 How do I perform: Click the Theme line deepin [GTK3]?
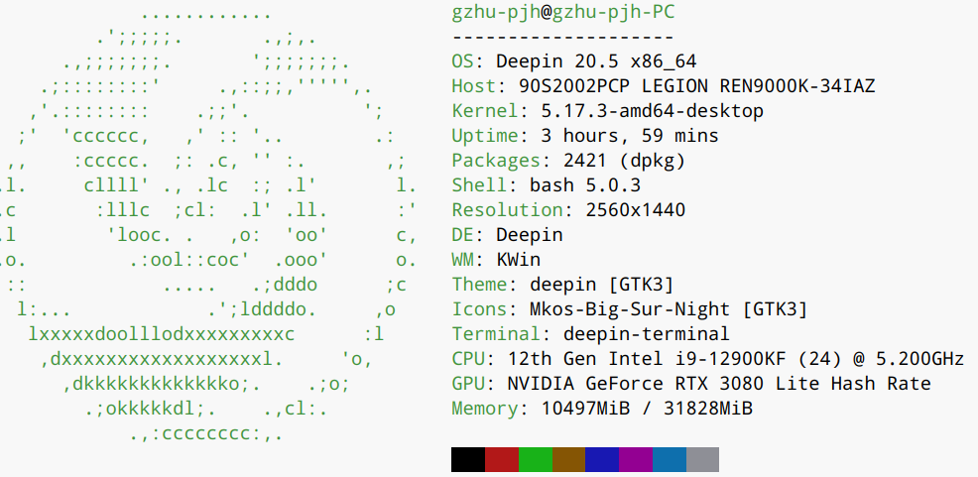(563, 285)
